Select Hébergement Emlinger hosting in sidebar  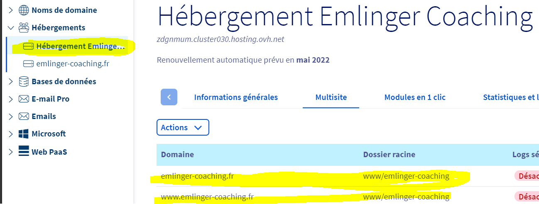pos(80,46)
